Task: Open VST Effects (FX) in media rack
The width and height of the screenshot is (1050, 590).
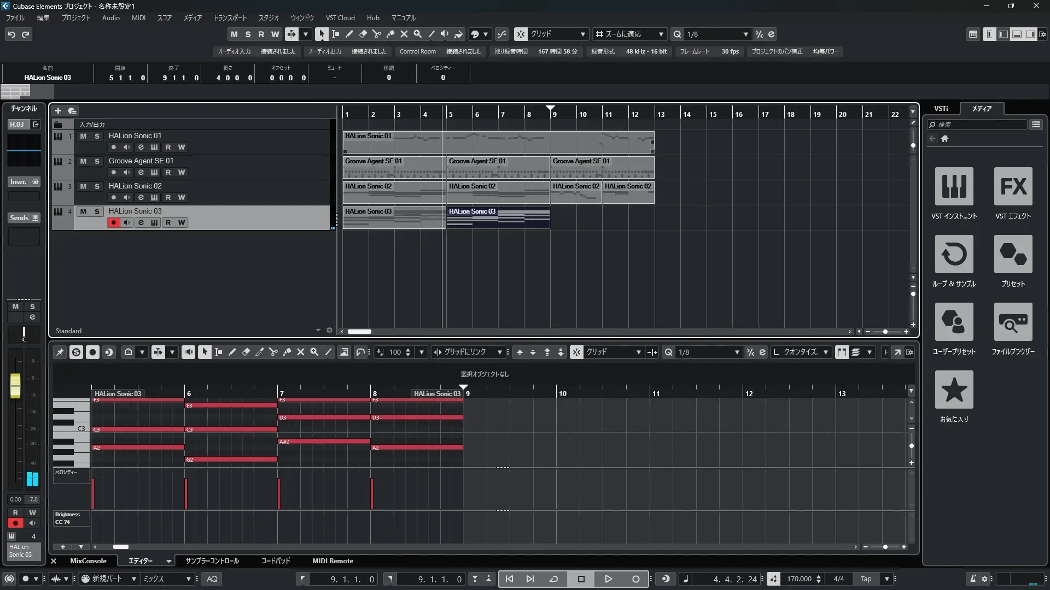Action: tap(1013, 186)
